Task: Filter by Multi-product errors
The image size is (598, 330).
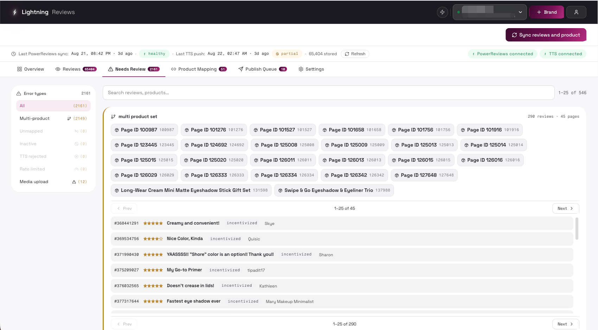Action: 53,118
